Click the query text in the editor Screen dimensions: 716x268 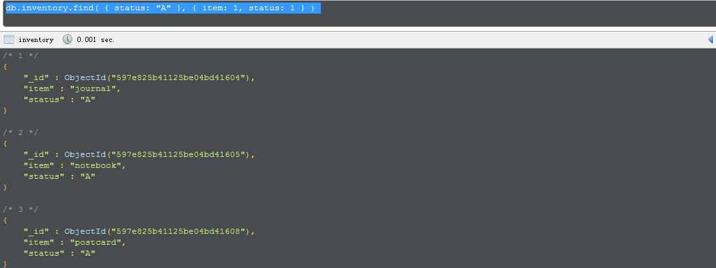tap(160, 8)
